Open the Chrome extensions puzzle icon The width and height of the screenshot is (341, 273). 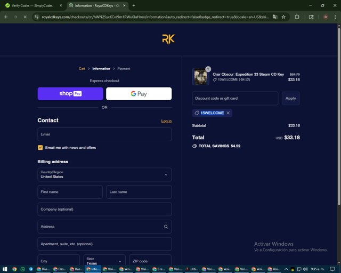tap(297, 17)
